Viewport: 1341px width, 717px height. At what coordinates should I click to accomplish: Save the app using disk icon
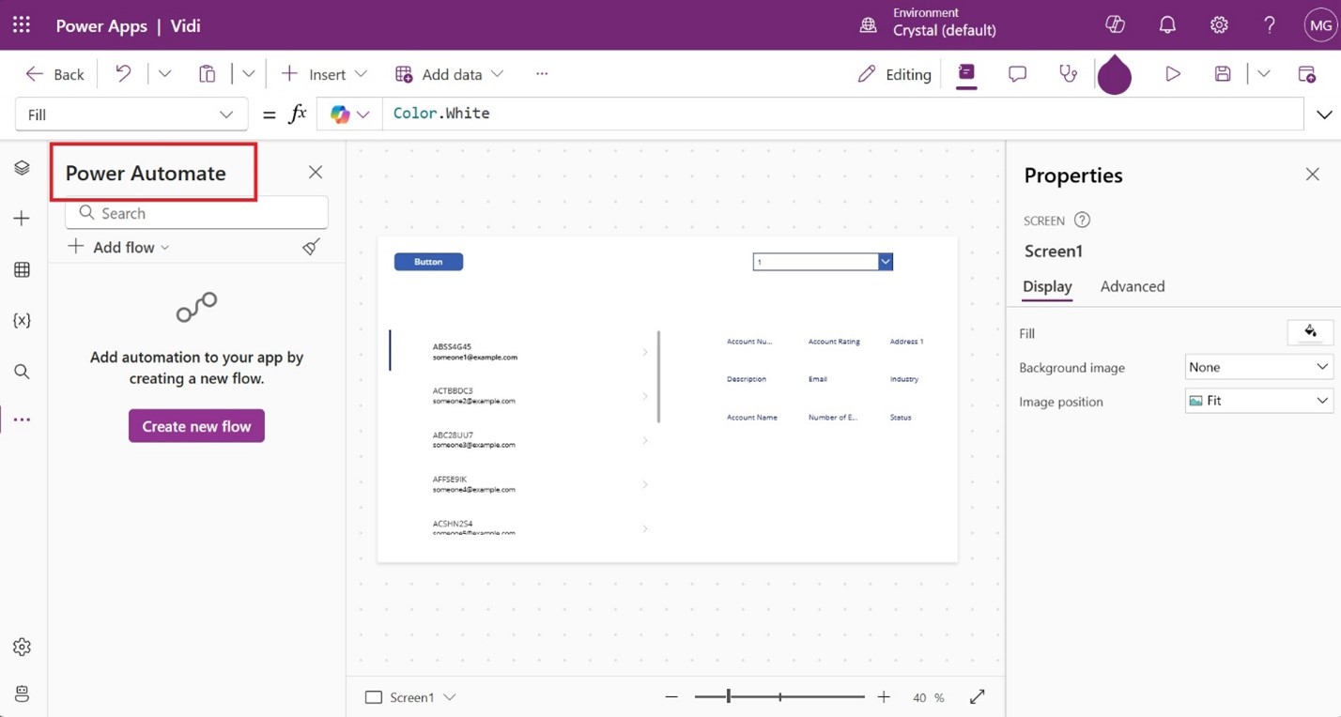(1222, 74)
